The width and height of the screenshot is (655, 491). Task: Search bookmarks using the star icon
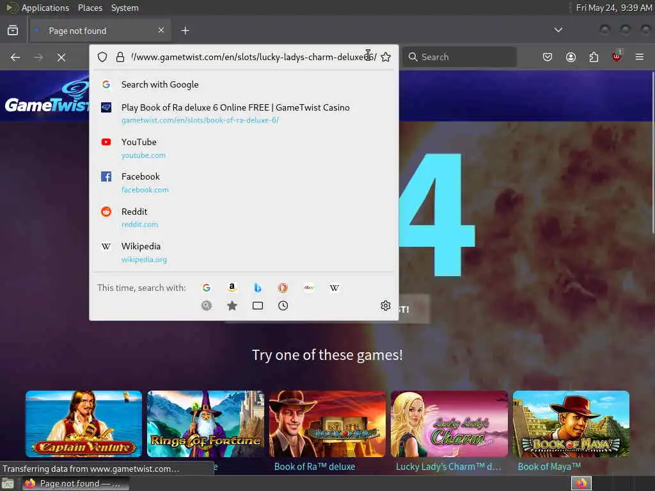coord(232,306)
